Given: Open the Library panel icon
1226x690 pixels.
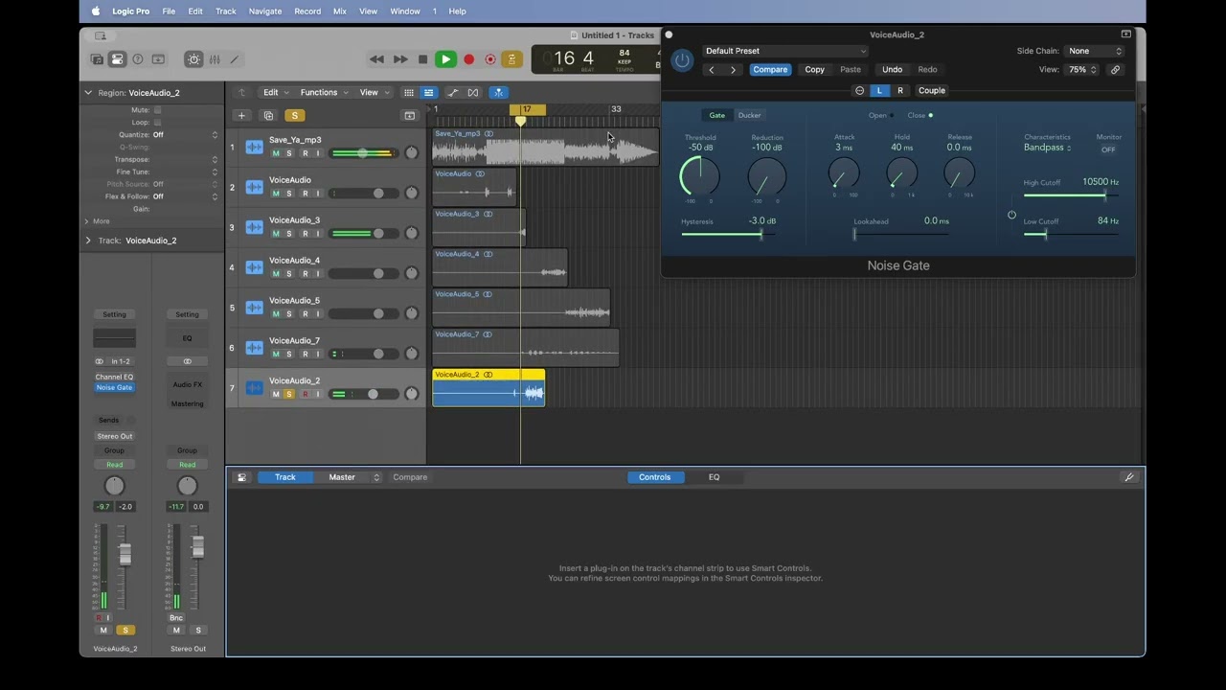Looking at the screenshot, I should coord(97,59).
